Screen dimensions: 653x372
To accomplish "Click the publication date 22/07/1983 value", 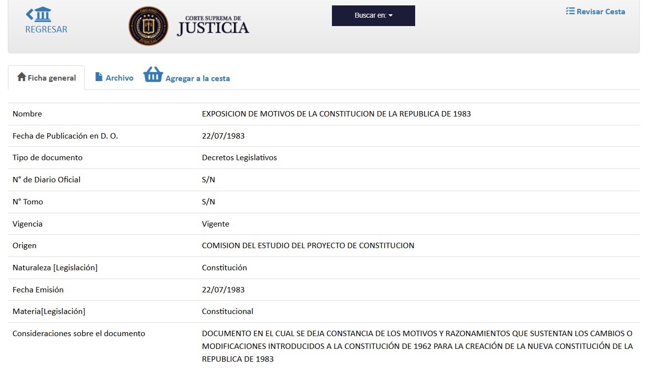I will pos(223,136).
